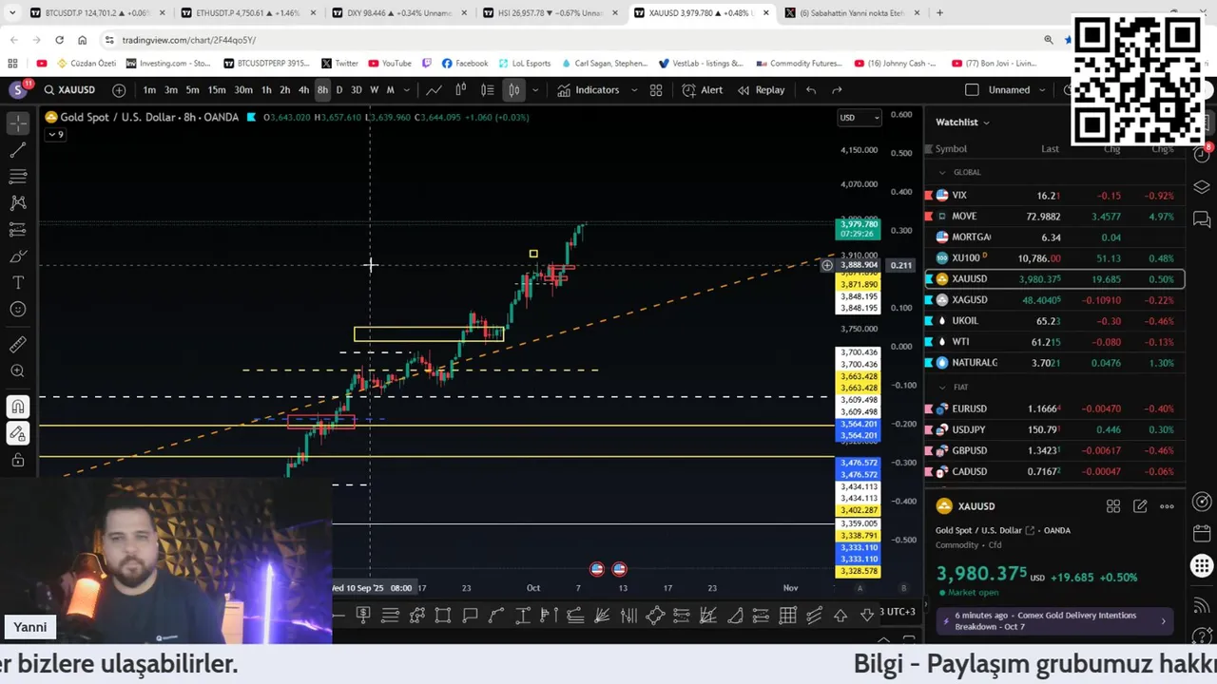Collapse the FIAT watchlist section
Screen dimensions: 1217x684
pyautogui.click(x=942, y=388)
